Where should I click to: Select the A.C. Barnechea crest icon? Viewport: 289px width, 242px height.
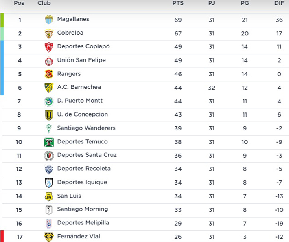(x=49, y=88)
